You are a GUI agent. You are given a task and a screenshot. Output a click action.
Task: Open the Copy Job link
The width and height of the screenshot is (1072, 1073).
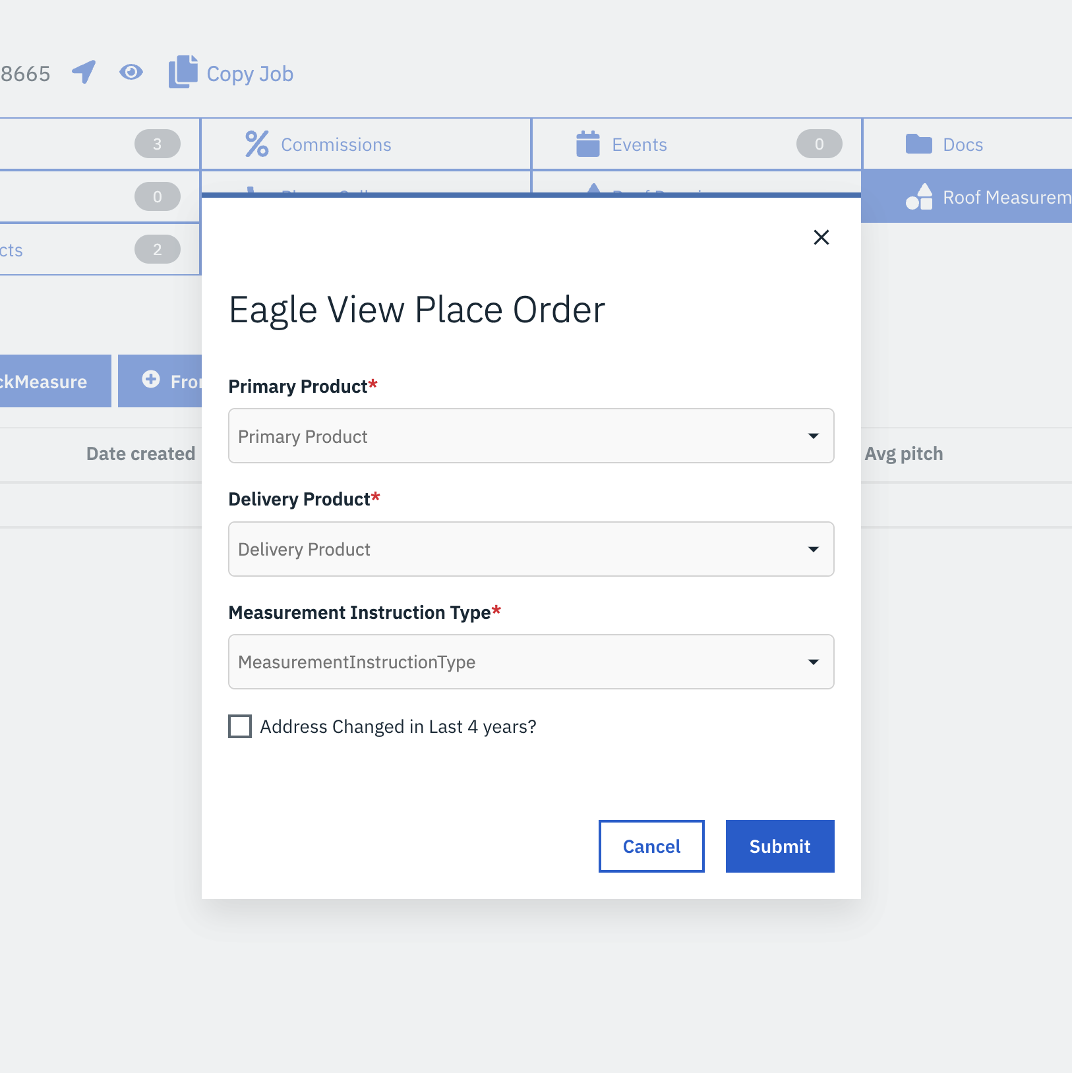250,74
